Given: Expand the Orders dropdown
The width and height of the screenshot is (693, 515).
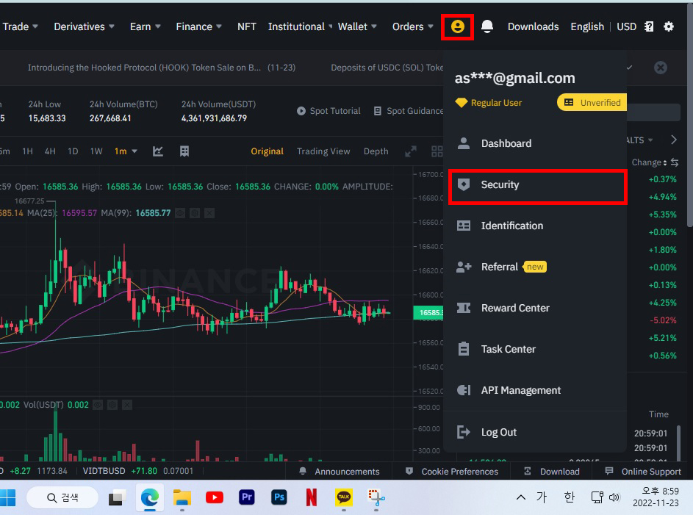Looking at the screenshot, I should click(412, 26).
